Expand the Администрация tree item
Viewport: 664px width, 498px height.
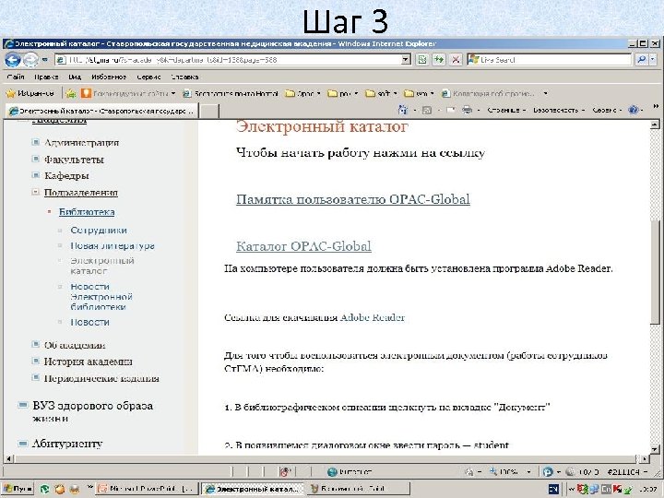36,142
